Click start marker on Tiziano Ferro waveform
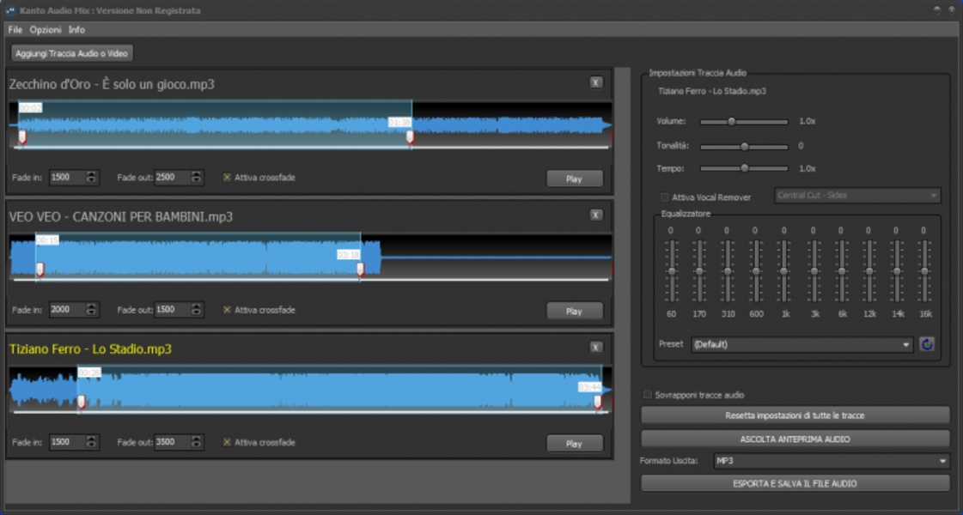Image resolution: width=963 pixels, height=515 pixels. [x=82, y=401]
